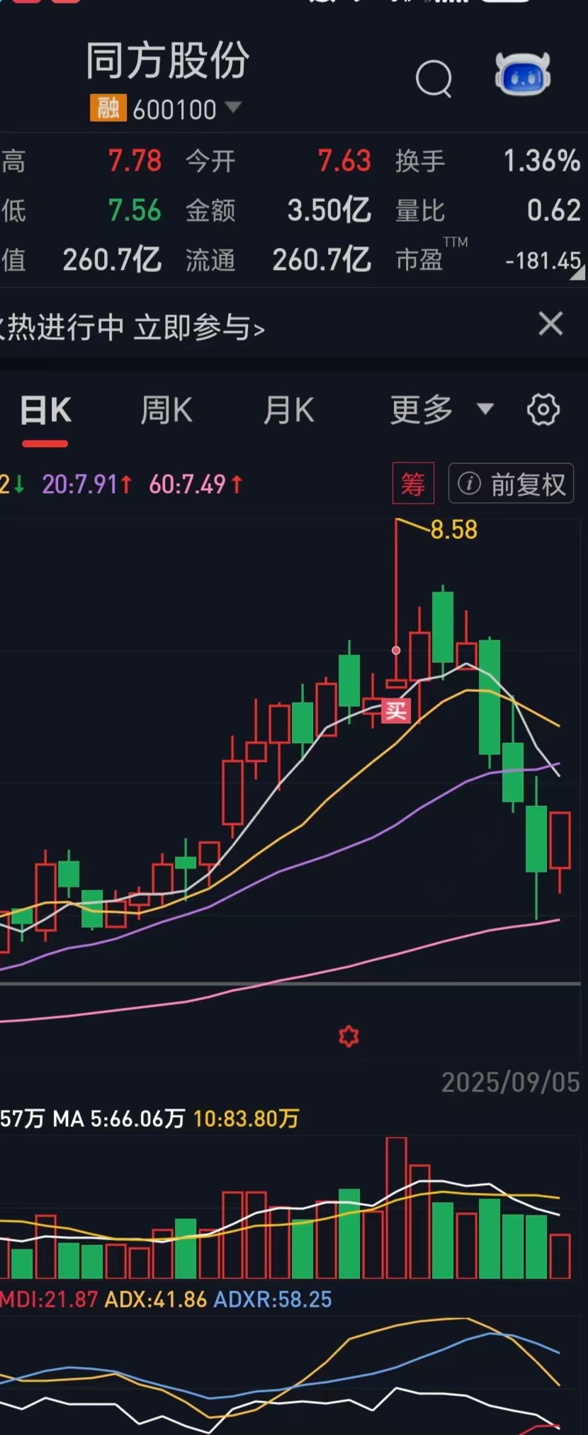Viewport: 588px width, 1435px height.
Task: Tap the MA 60:7.49 indicator value
Action: point(196,484)
